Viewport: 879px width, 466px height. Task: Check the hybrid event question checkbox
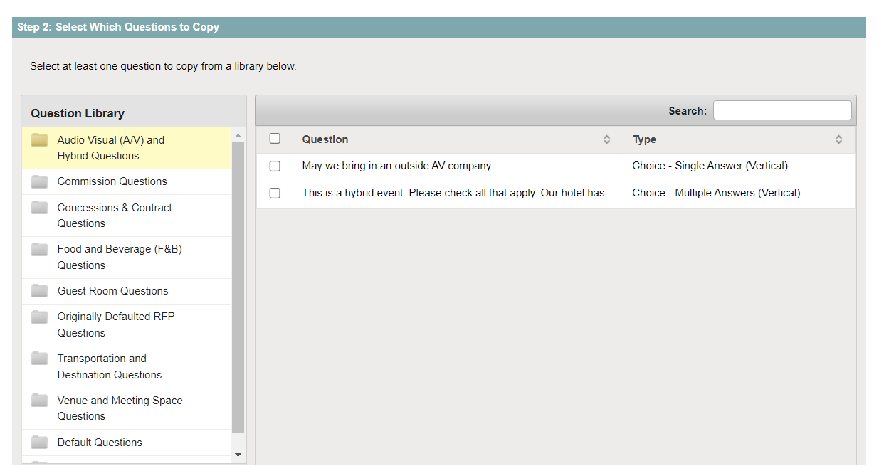(275, 193)
